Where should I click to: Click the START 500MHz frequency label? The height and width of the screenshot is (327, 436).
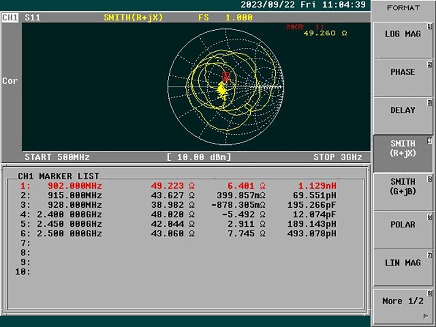(57, 157)
